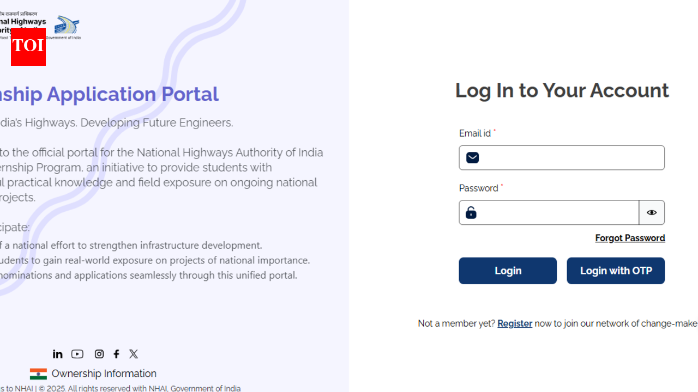The width and height of the screenshot is (698, 392).
Task: Click the TOI red logo
Action: click(x=28, y=46)
